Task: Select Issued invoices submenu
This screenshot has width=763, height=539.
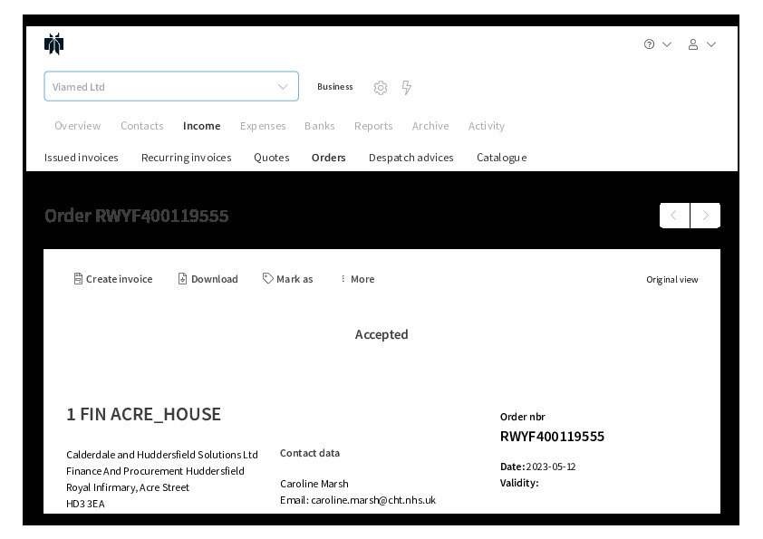Action: pyautogui.click(x=82, y=158)
